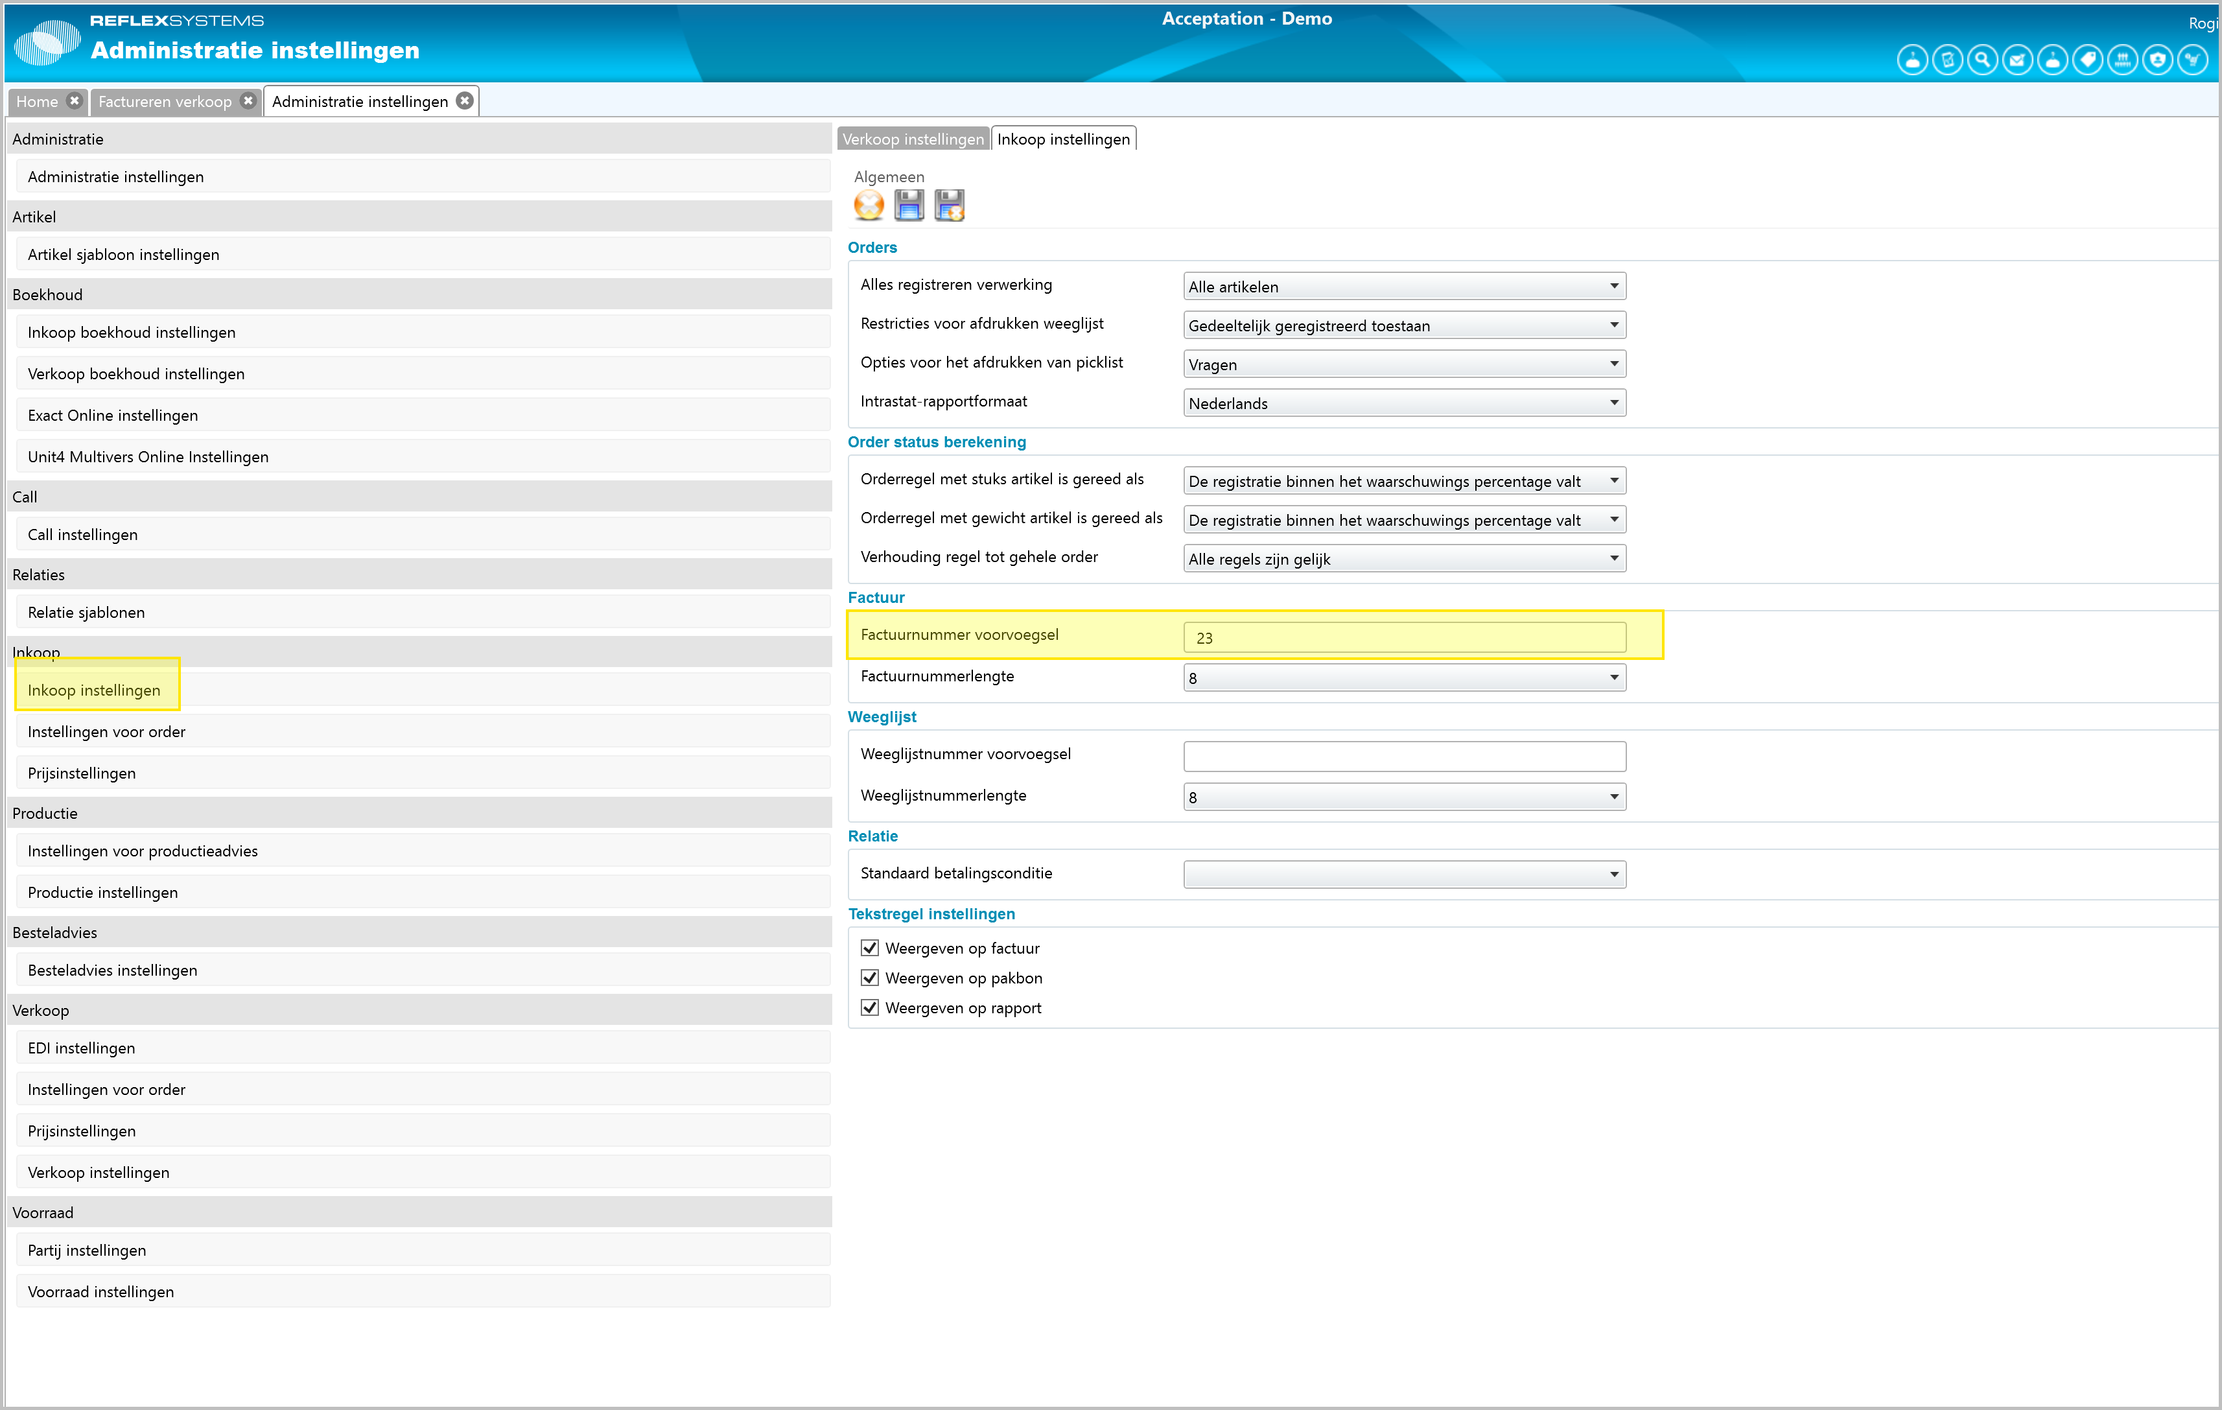Click the shield user icon in header
2222x1410 pixels.
[2157, 61]
